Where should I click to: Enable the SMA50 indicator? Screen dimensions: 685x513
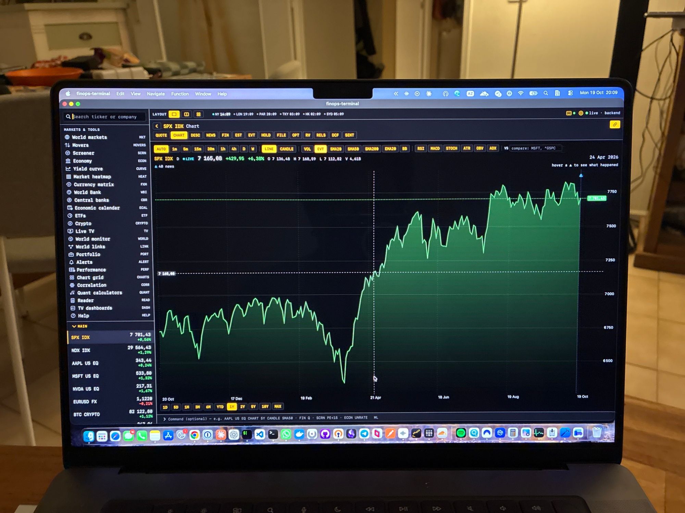point(353,149)
